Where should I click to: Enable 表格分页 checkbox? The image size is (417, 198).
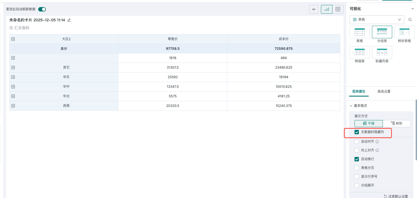point(357,168)
